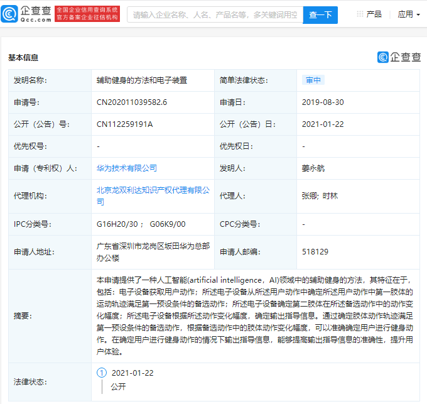The width and height of the screenshot is (427, 404).
Task: Click the 企查查 watermark logo at right
Action: point(399,57)
